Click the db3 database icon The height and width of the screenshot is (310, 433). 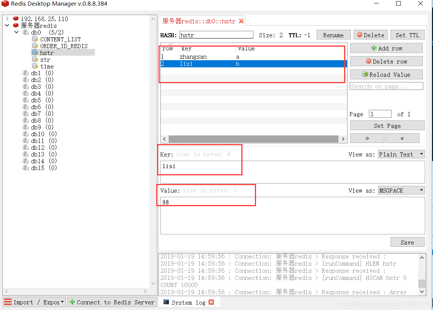(x=26, y=86)
